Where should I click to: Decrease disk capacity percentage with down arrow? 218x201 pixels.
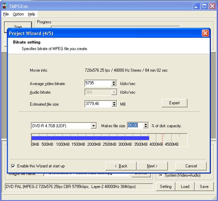pyautogui.click(x=146, y=127)
